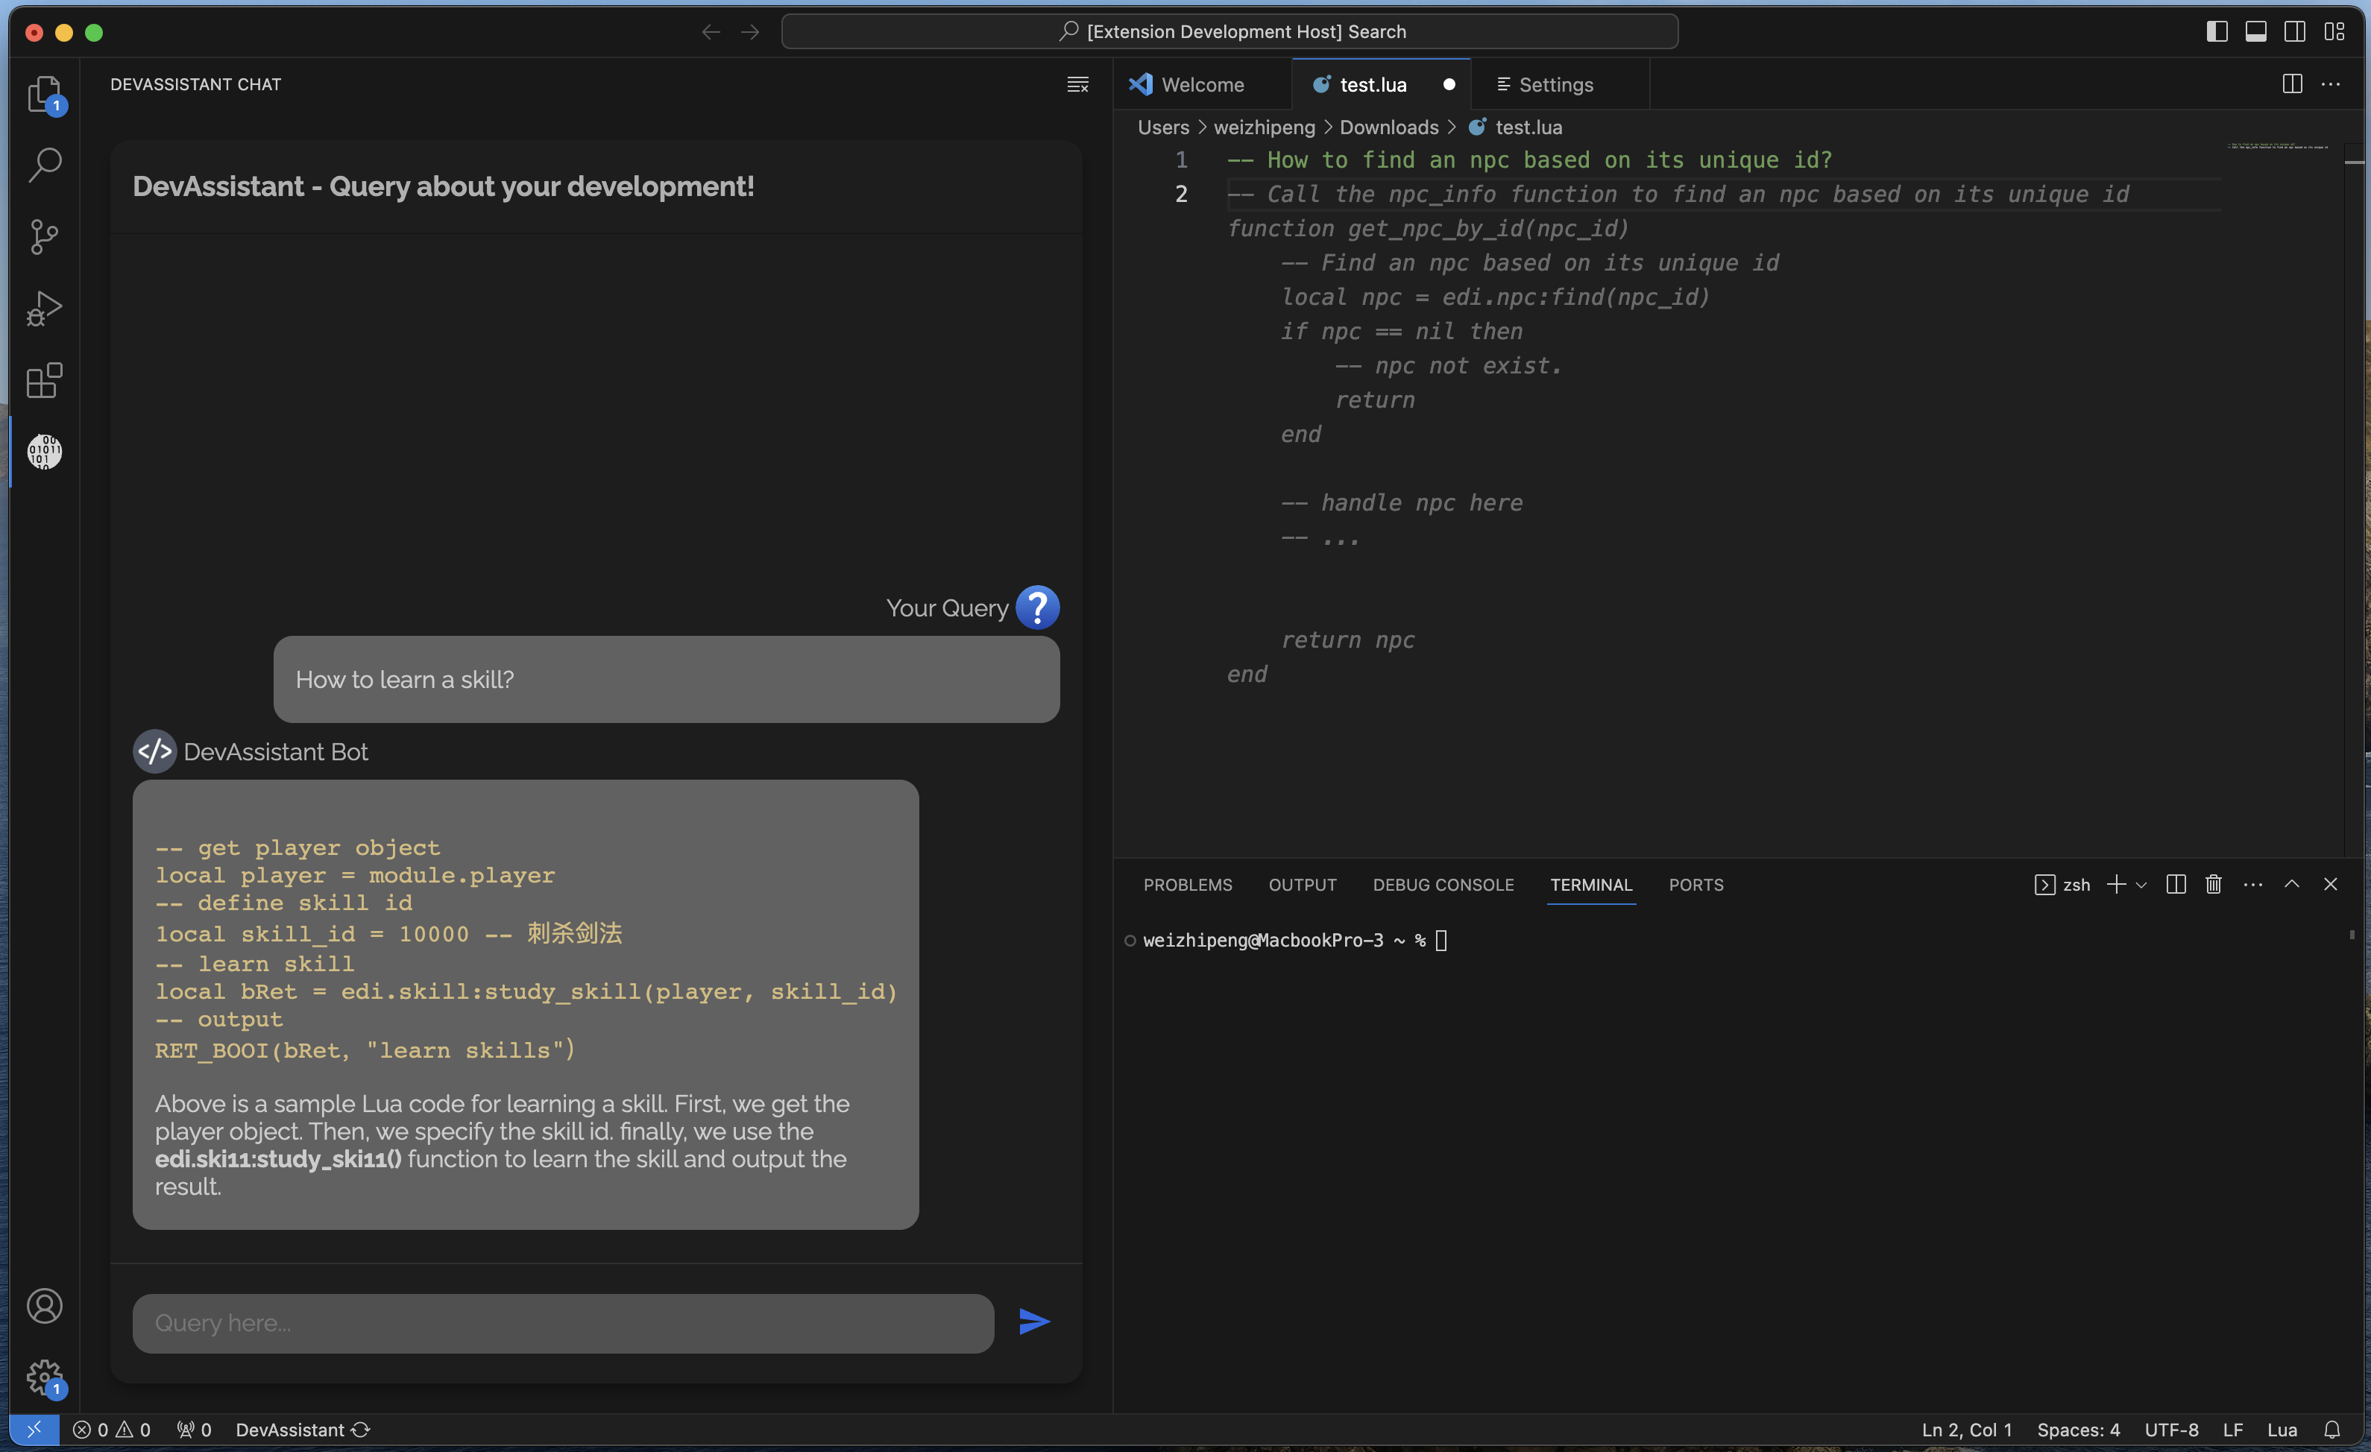This screenshot has height=1452, width=2371.
Task: Open the Search view in sidebar
Action: [x=43, y=165]
